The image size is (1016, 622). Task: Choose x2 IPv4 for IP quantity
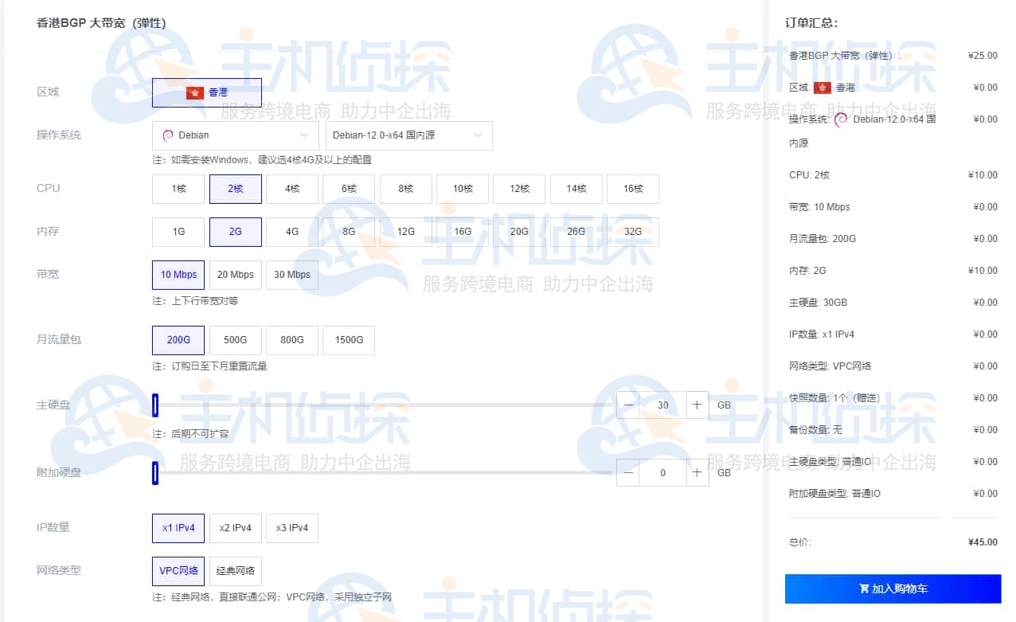tap(235, 527)
